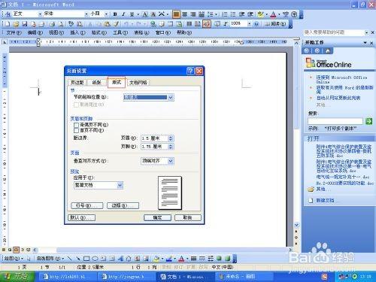The width and height of the screenshot is (376, 282).
Task: Click the 取消 button
Action: coord(188,217)
